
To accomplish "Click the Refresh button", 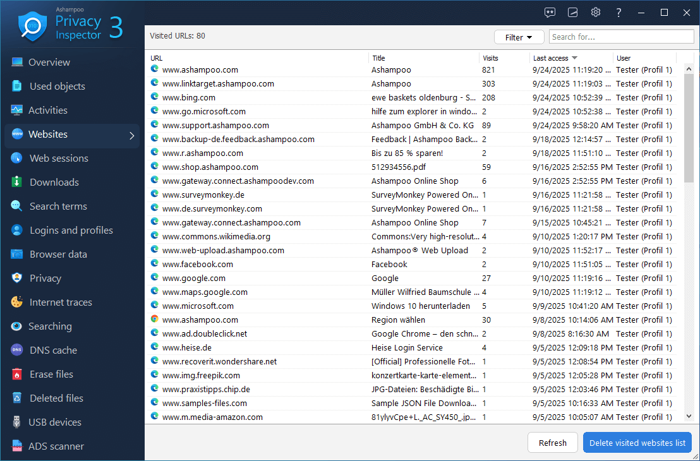I will (x=552, y=442).
